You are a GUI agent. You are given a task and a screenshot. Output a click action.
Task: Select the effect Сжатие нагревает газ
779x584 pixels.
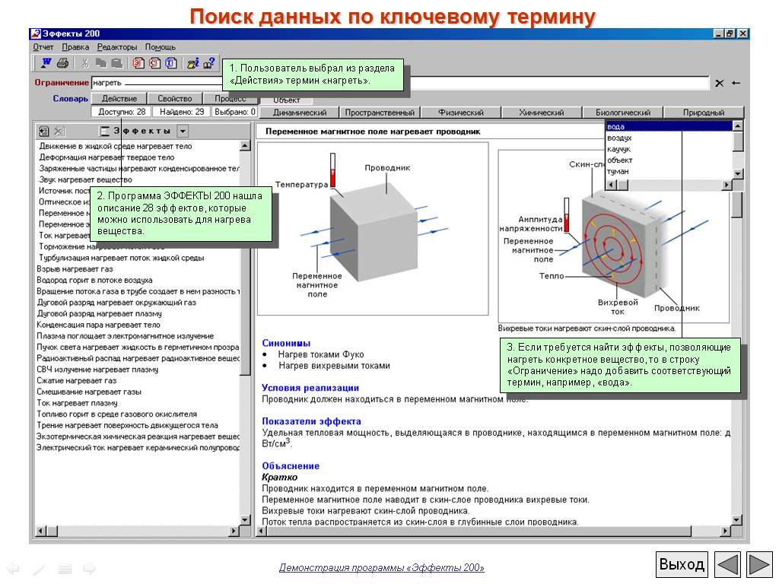77,381
